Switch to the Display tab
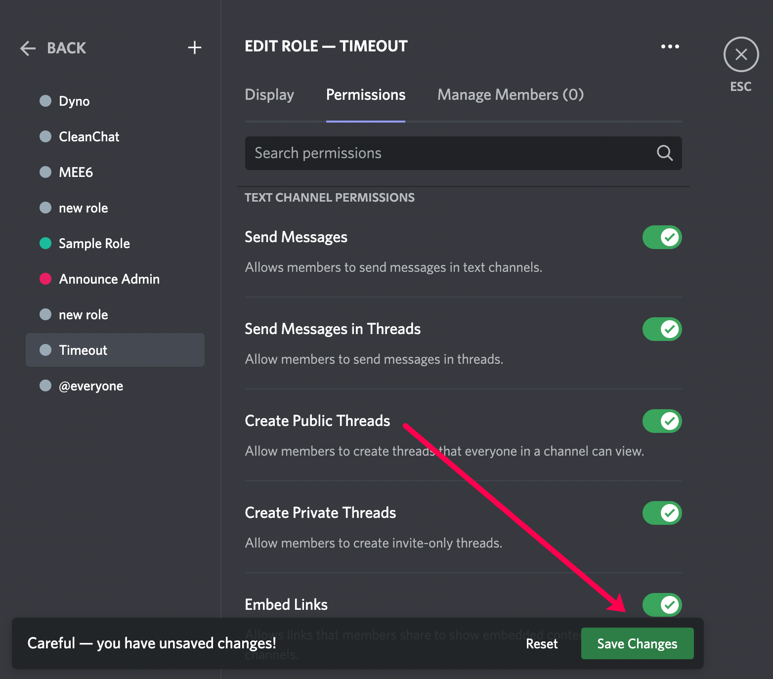The width and height of the screenshot is (773, 679). (x=269, y=94)
